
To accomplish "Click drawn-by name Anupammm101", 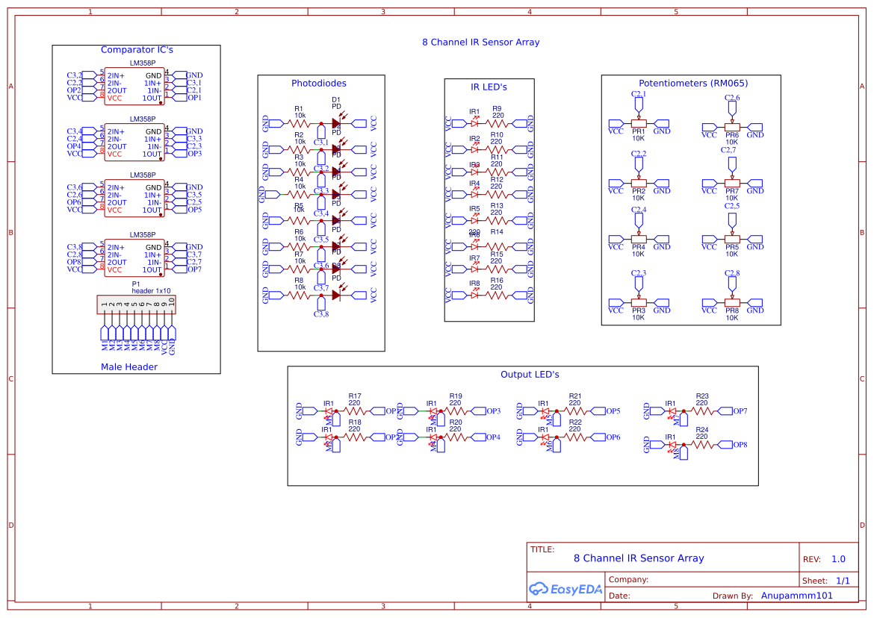I will click(x=796, y=595).
